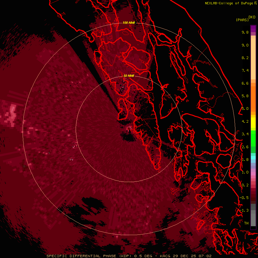This screenshot has width=258, height=258.
Task: Click the TH threshold label on scale
Action: coord(246,223)
